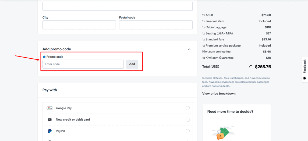Image resolution: width=308 pixels, height=141 pixels.
Task: Focus the Enter code promo field
Action: (83, 64)
